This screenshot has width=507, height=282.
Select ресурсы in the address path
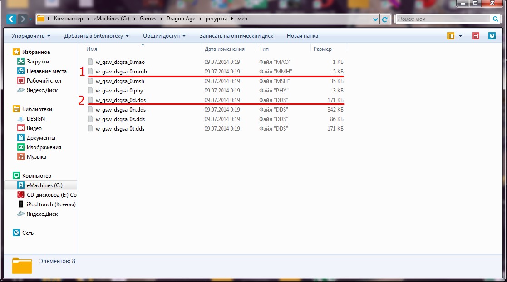click(216, 19)
